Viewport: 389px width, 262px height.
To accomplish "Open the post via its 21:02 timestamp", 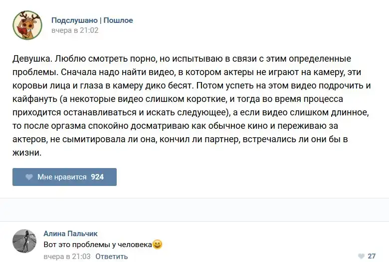I will [75, 30].
